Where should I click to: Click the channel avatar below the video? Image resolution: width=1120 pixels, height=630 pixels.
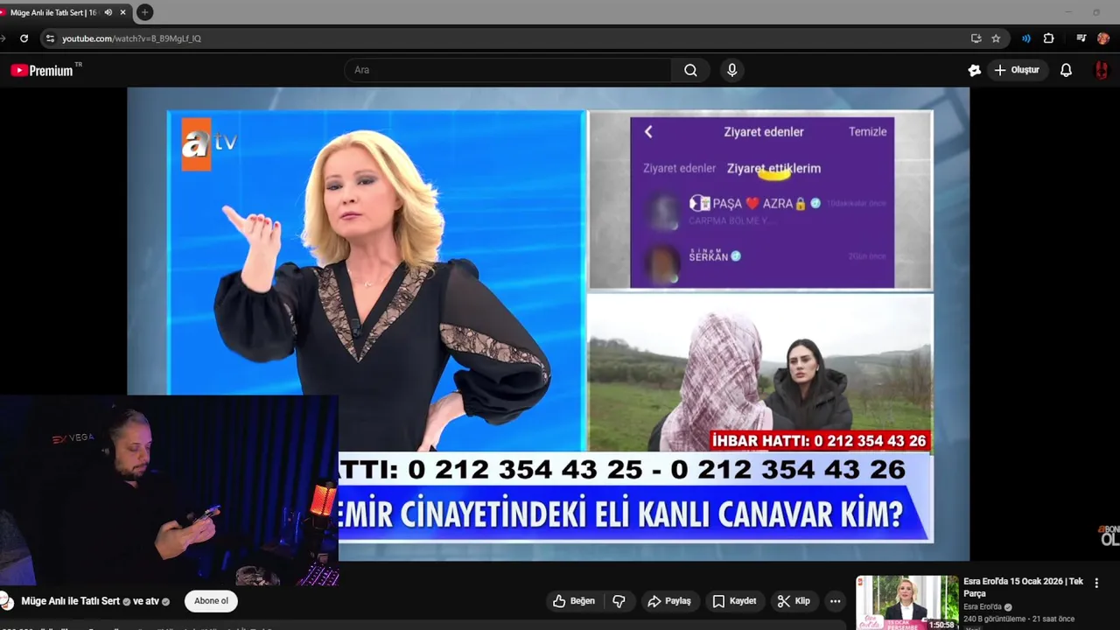click(x=6, y=601)
